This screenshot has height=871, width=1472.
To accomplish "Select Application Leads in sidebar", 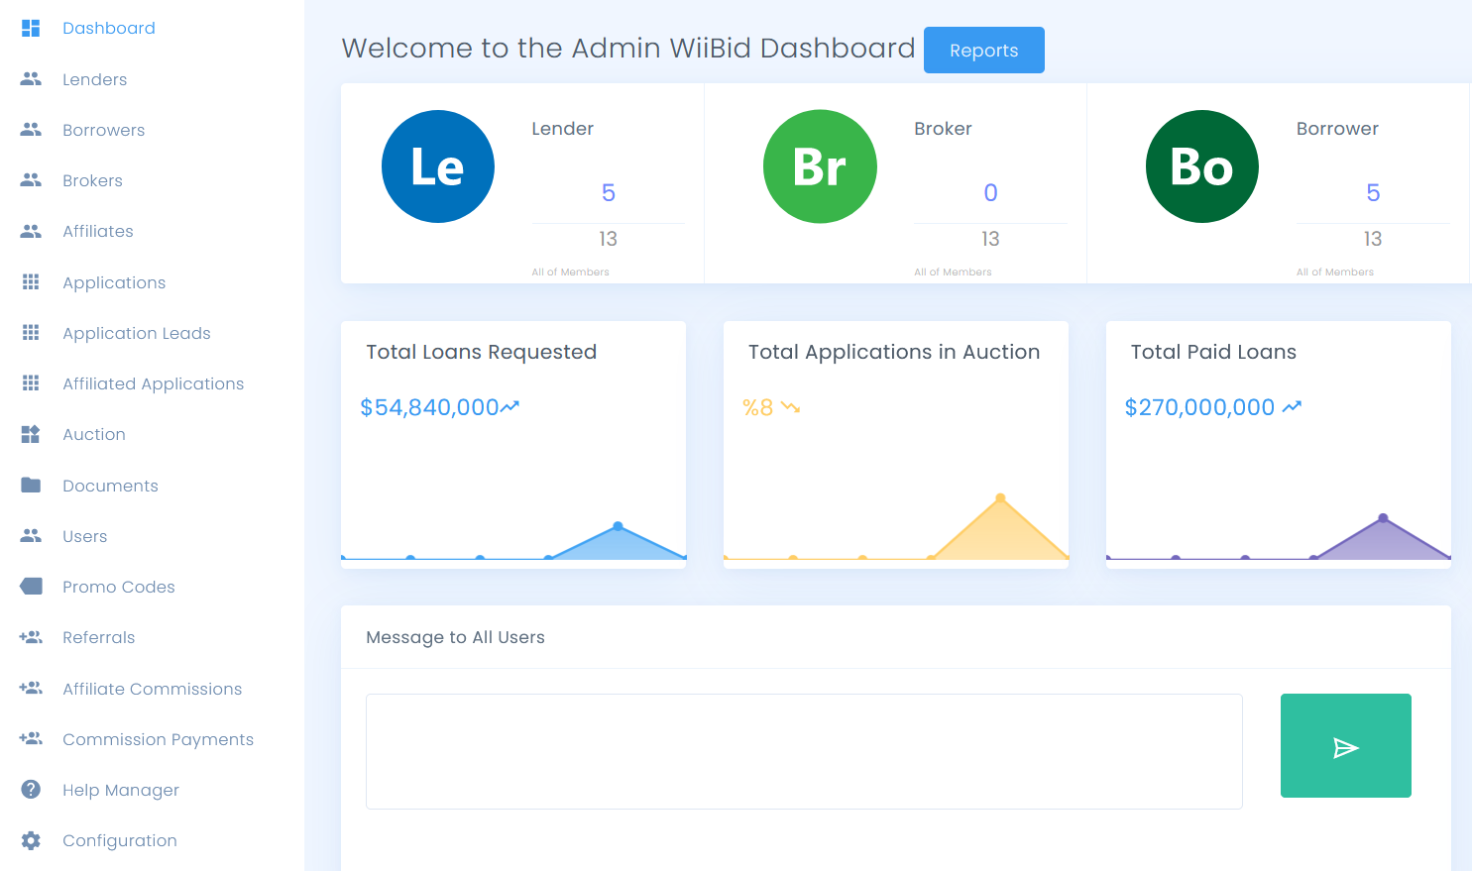I will coord(136,333).
